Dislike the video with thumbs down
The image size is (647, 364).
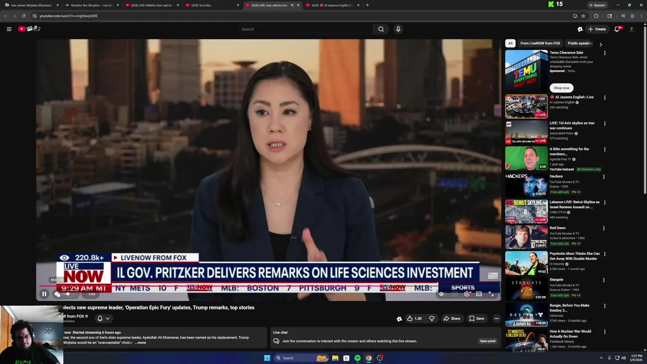click(432, 318)
